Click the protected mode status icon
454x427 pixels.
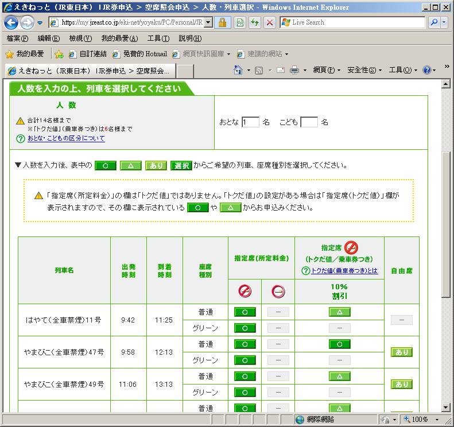pos(385,420)
